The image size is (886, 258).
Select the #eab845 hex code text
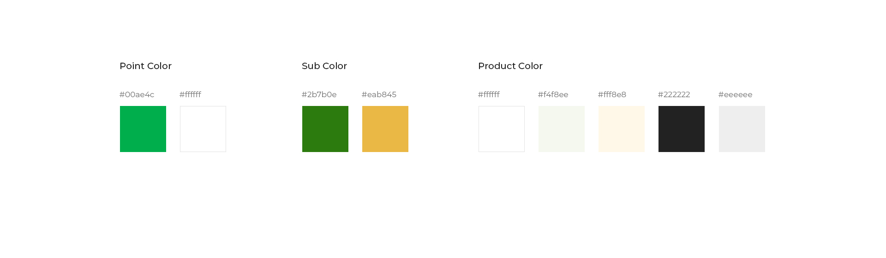coord(379,94)
